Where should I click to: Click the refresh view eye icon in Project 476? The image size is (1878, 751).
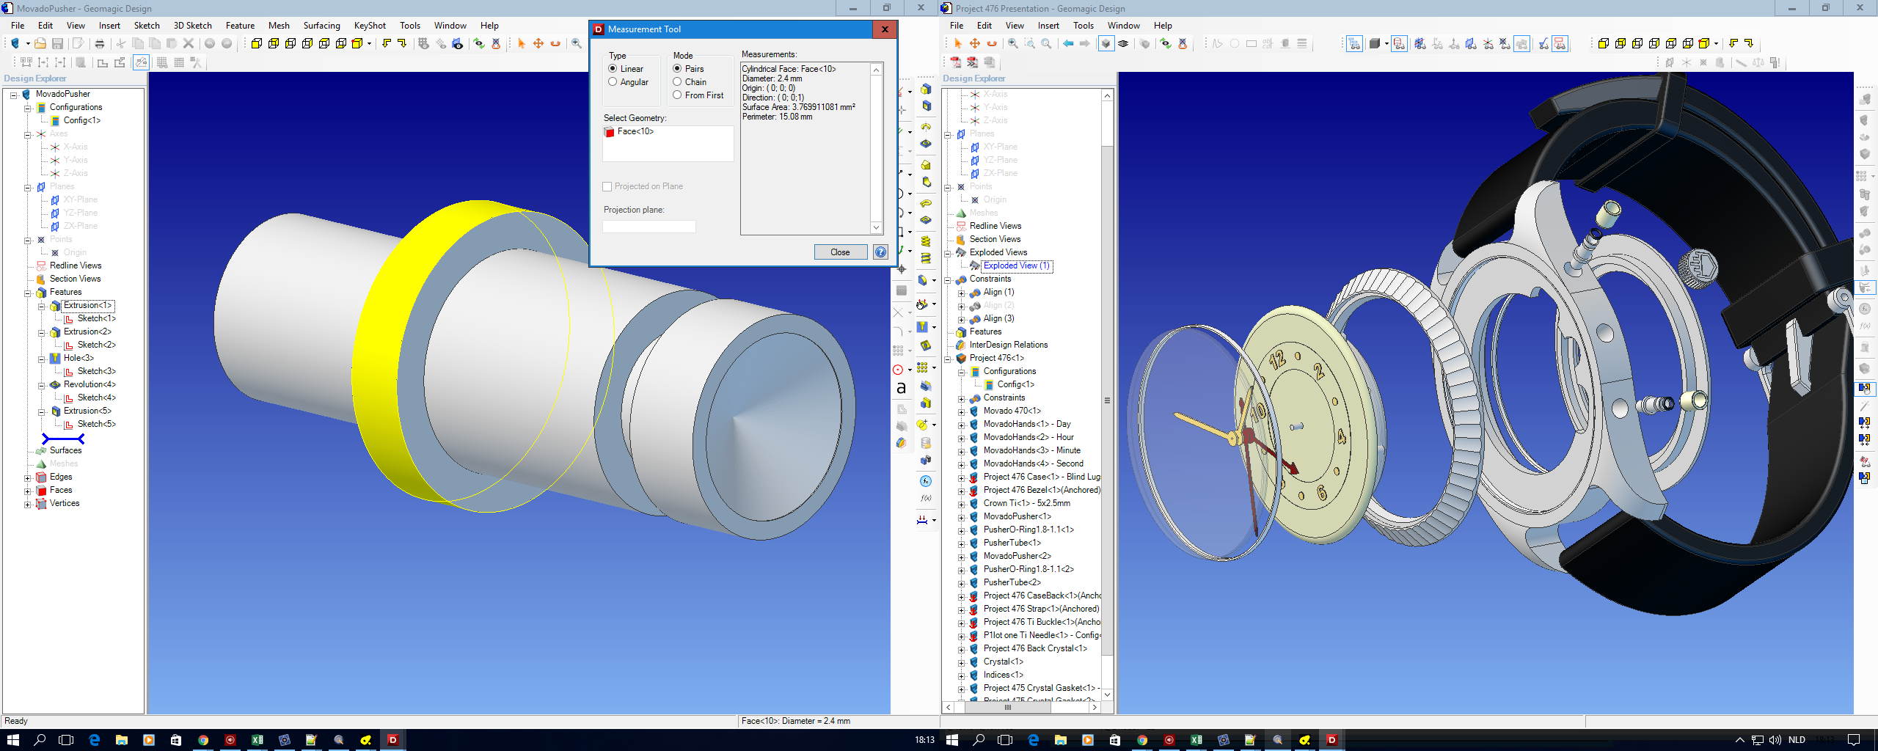(1166, 44)
